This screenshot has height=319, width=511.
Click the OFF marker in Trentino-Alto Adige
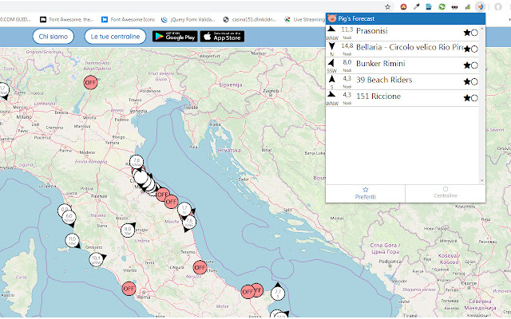(90, 82)
